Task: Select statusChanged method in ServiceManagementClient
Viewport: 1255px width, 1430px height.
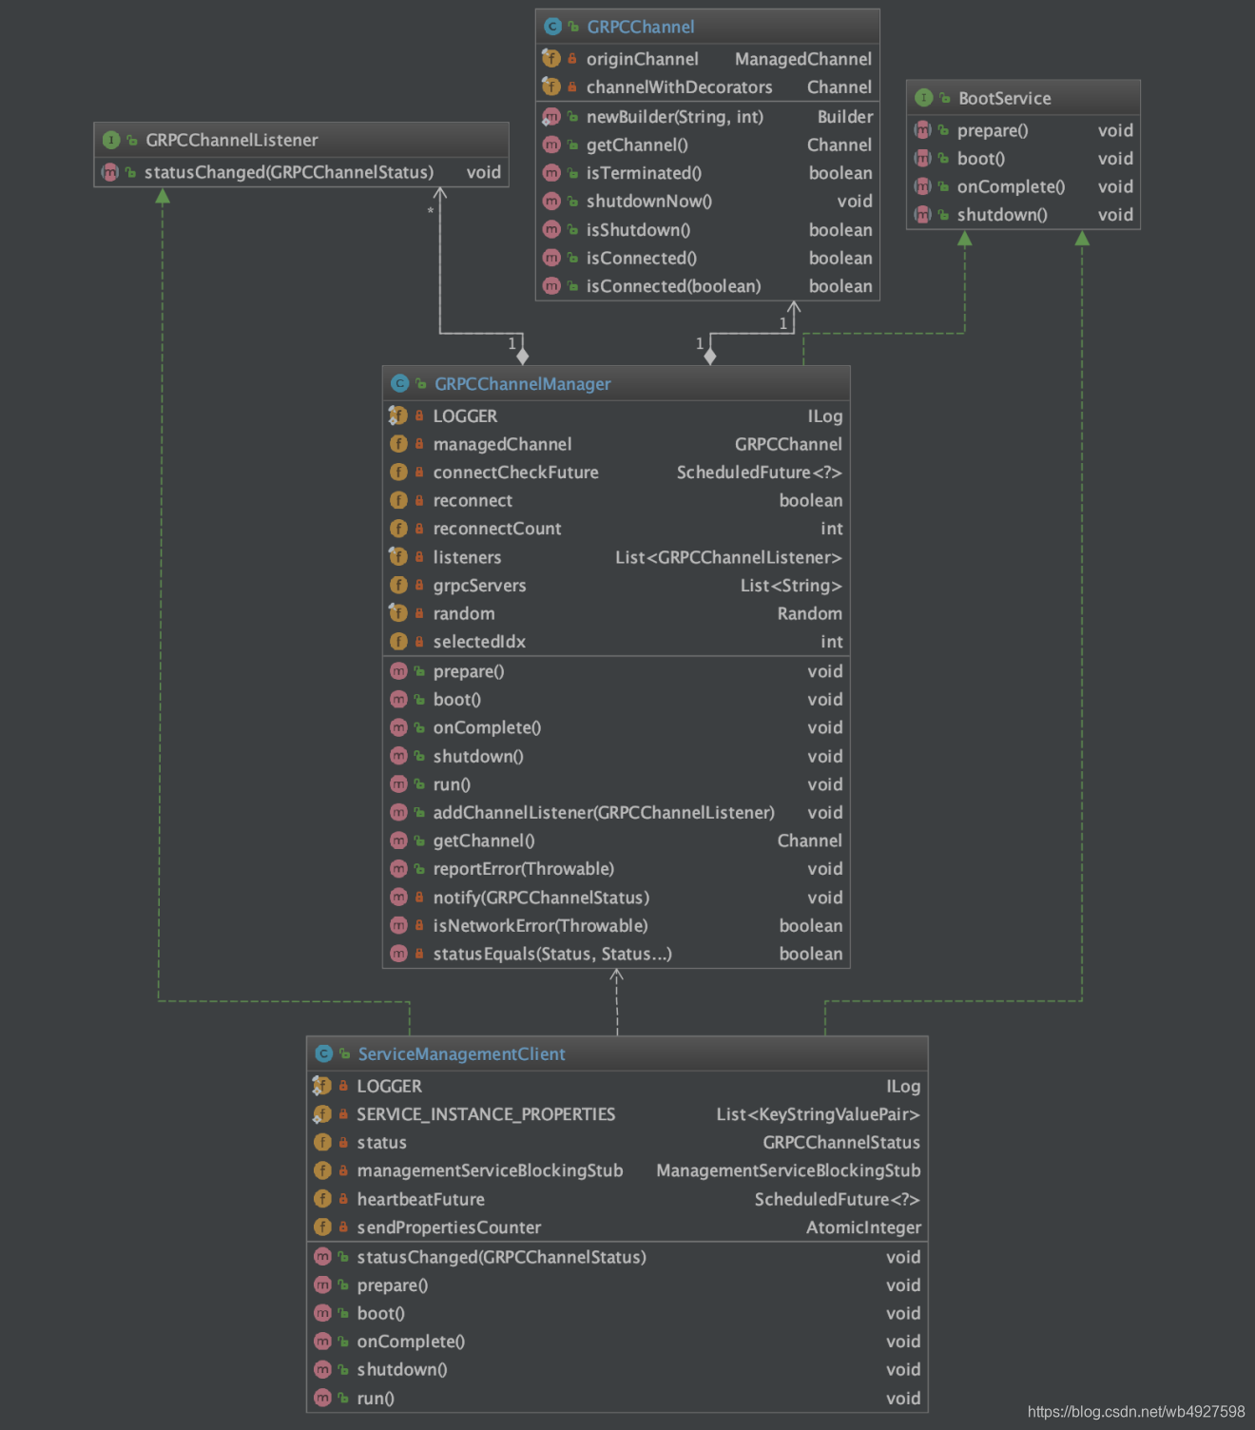Action: [x=617, y=1257]
